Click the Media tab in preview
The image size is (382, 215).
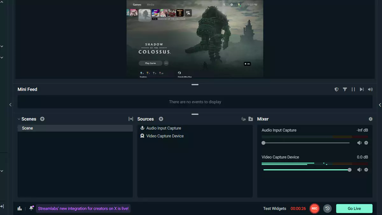(151, 5)
